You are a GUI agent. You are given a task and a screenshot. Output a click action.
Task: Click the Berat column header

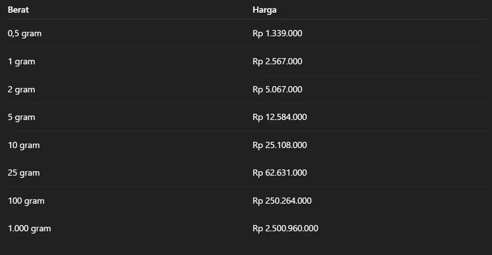click(18, 10)
